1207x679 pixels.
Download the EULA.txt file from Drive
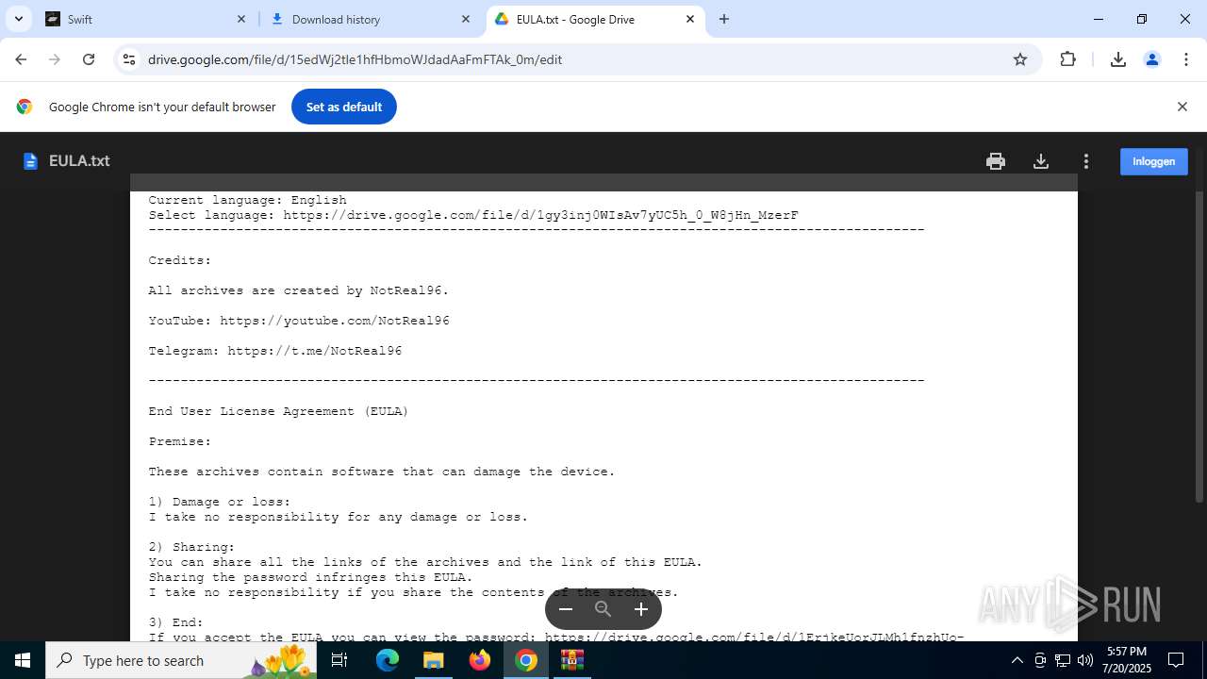pyautogui.click(x=1041, y=161)
